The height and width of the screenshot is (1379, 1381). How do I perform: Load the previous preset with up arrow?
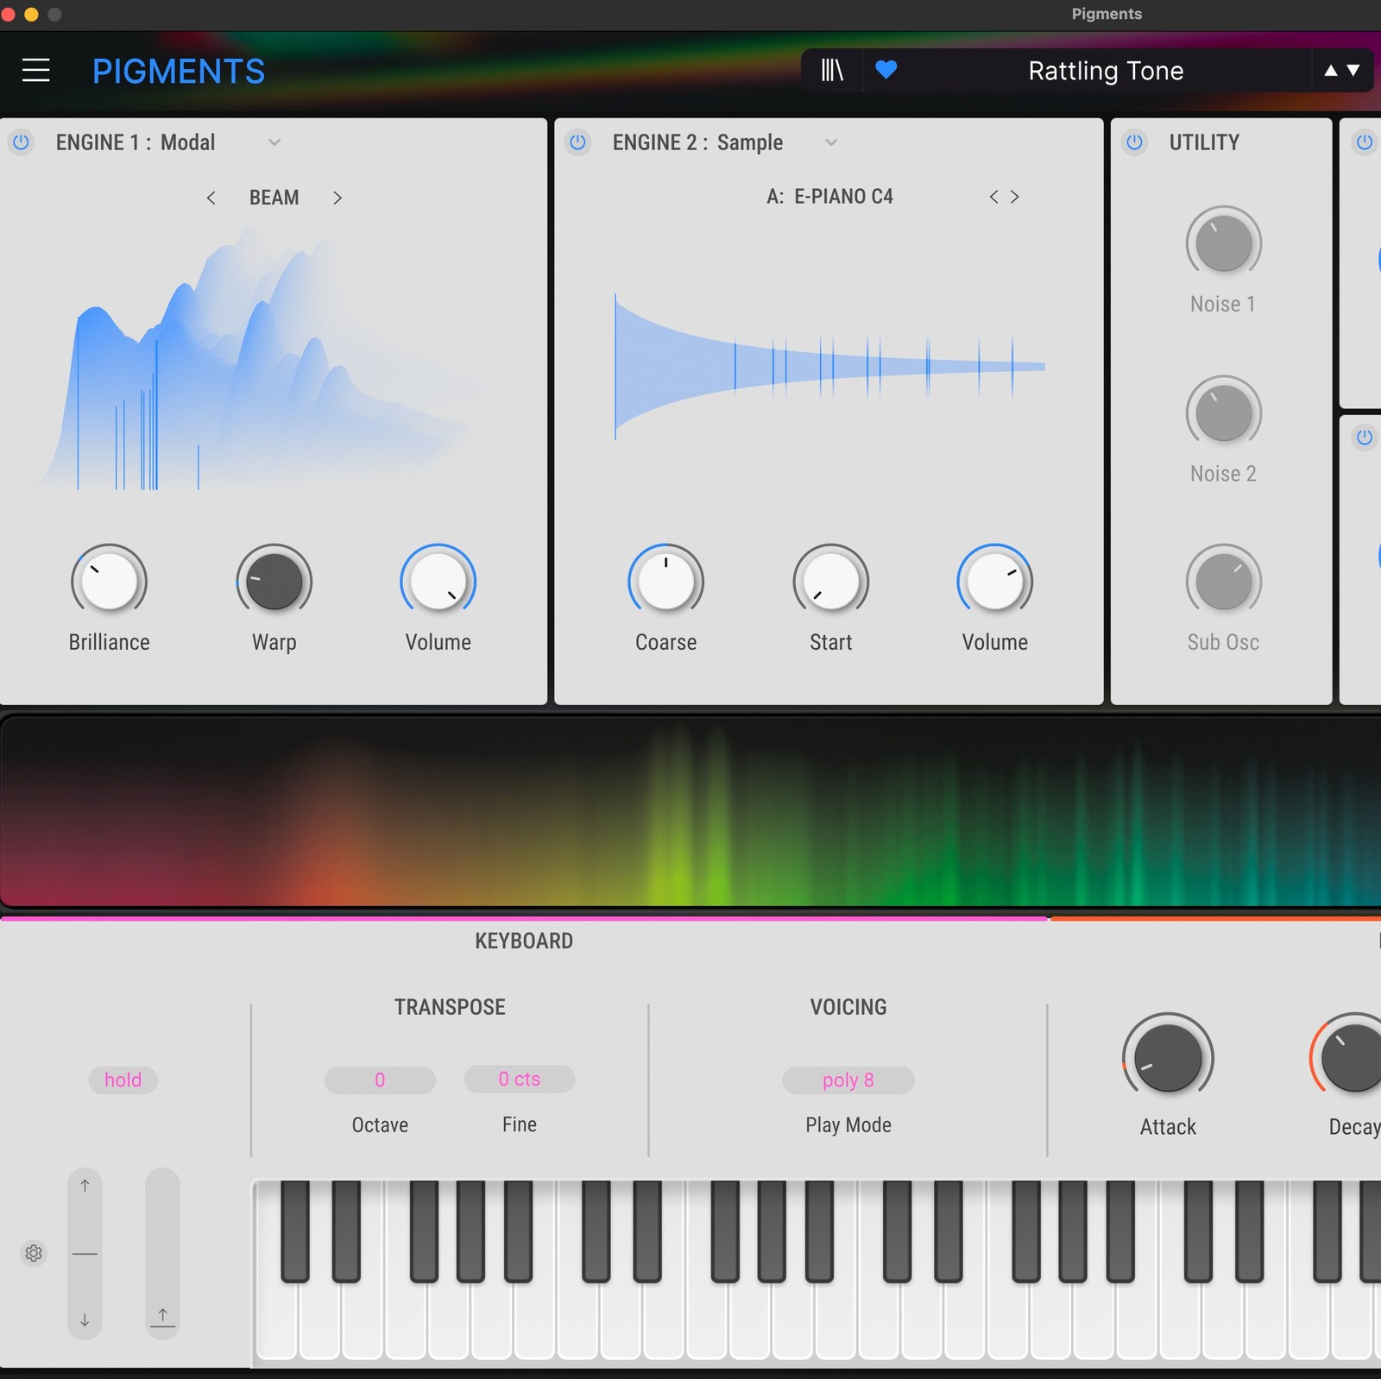tap(1331, 71)
